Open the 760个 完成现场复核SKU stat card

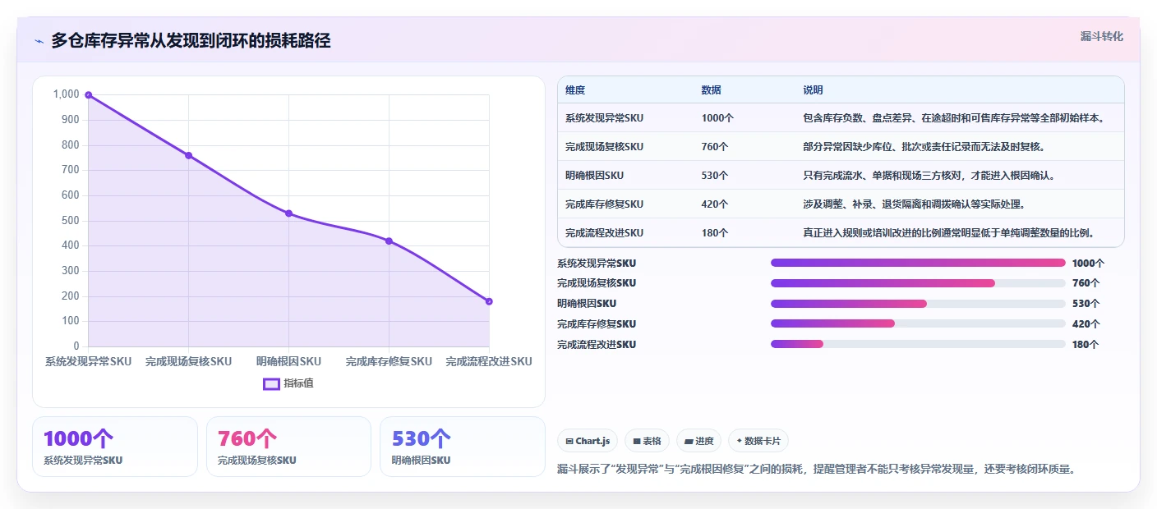(x=288, y=447)
